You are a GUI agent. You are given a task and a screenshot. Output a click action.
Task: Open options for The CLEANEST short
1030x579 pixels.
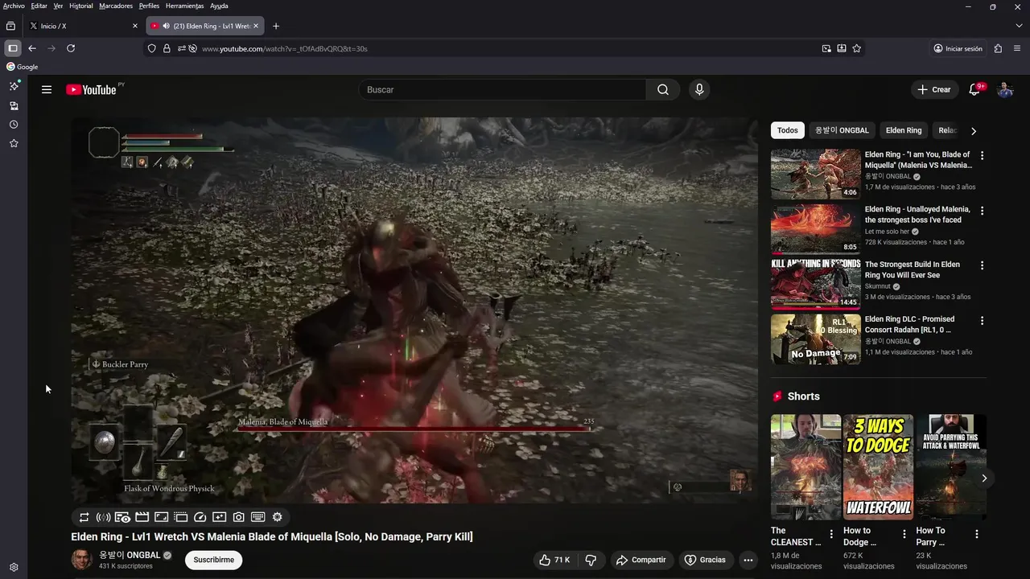click(x=831, y=534)
